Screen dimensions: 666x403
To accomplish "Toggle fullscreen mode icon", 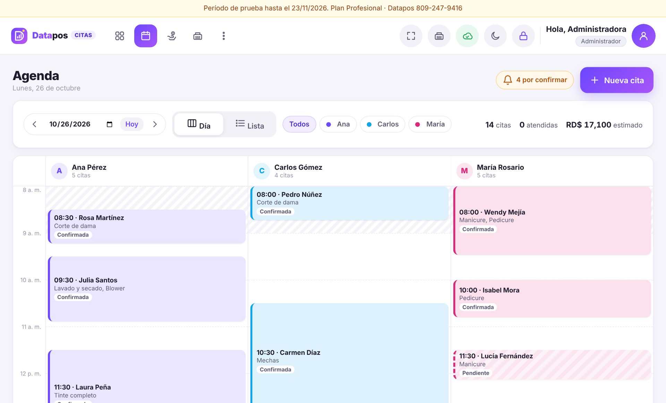I will pos(411,36).
